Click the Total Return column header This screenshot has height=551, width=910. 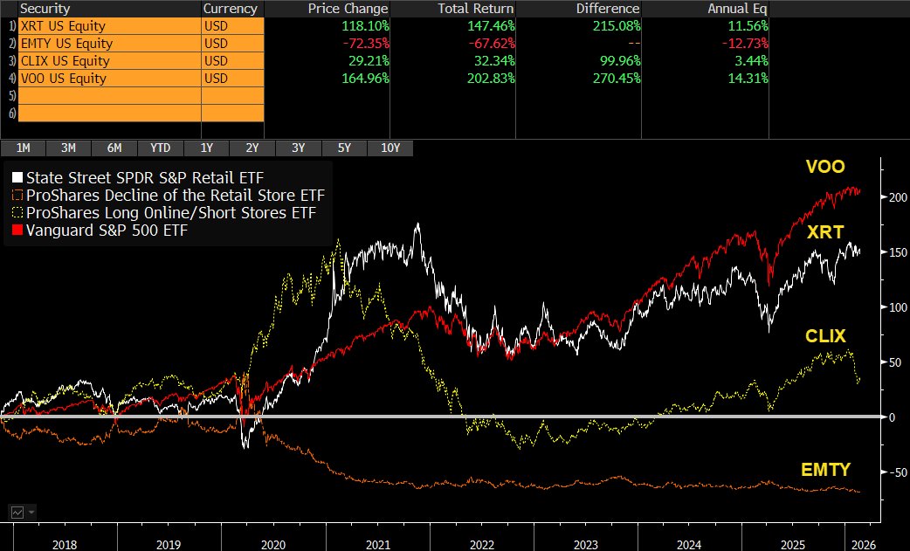[x=475, y=9]
